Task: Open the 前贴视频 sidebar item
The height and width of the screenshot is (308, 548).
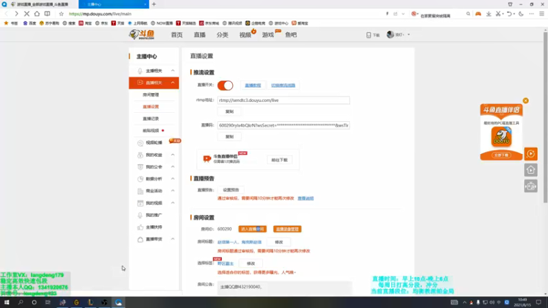Action: (x=151, y=131)
